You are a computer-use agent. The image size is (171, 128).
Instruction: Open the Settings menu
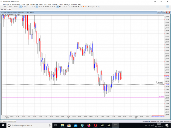pos(67,4)
